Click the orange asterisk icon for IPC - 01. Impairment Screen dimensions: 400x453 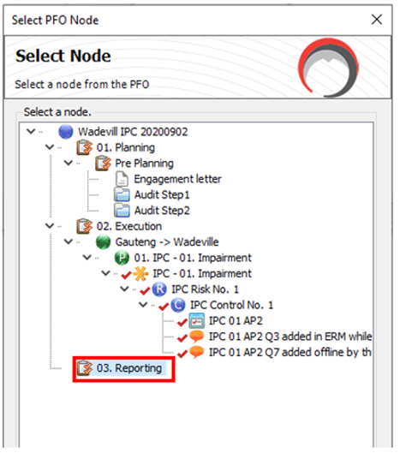pyautogui.click(x=140, y=273)
